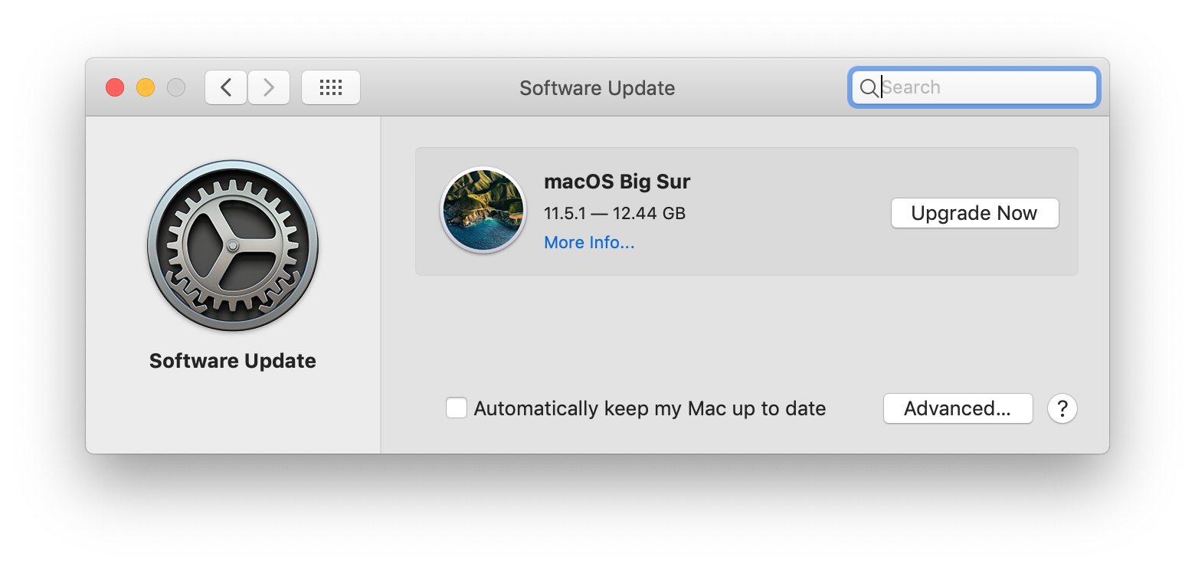Minimize window with the yellow button
The width and height of the screenshot is (1195, 567).
146,87
